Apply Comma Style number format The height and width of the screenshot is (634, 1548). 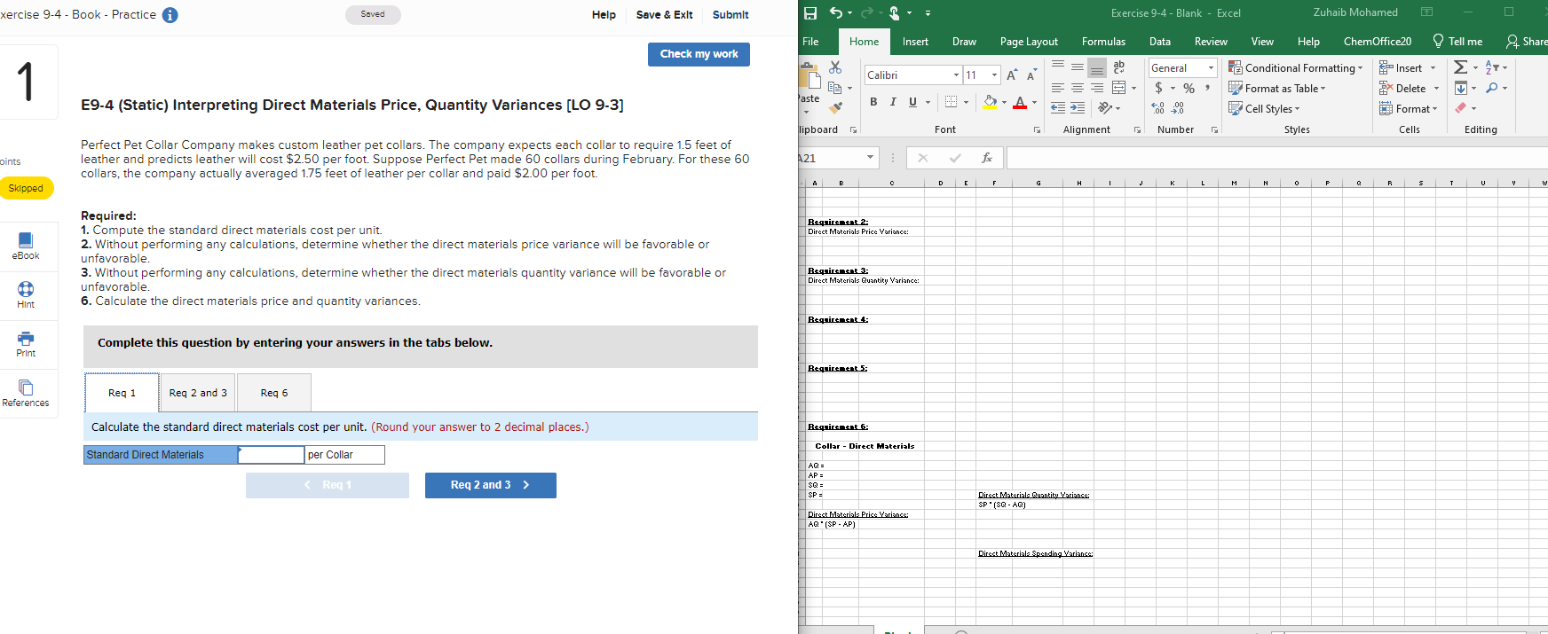point(1207,88)
